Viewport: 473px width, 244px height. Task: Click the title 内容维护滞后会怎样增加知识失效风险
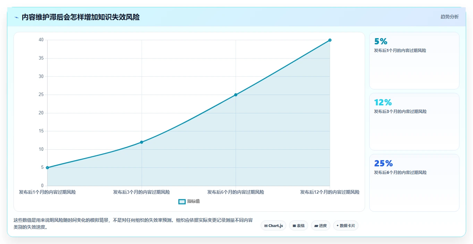pos(81,17)
